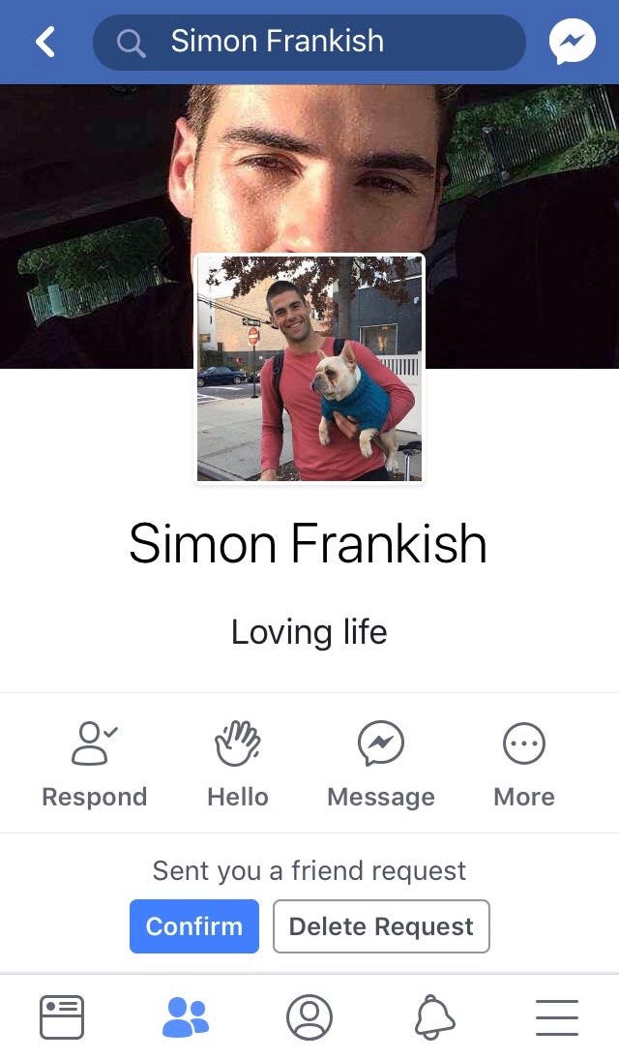Image resolution: width=619 pixels, height=1060 pixels.
Task: Open Notifications bell tab
Action: click(x=434, y=1016)
